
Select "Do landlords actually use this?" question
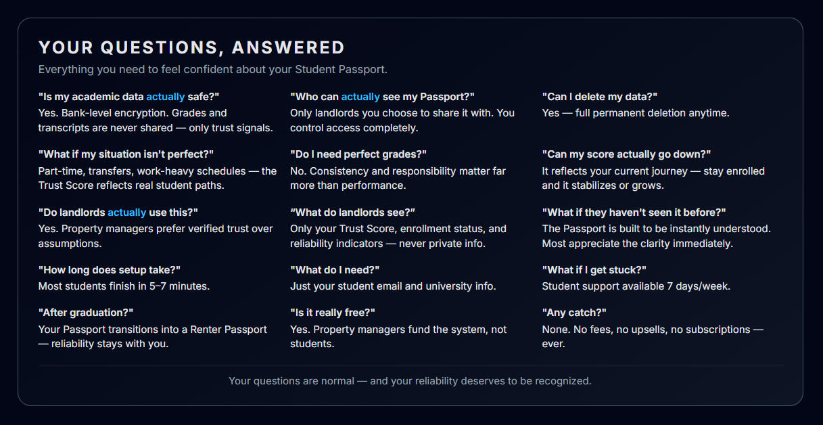(118, 212)
